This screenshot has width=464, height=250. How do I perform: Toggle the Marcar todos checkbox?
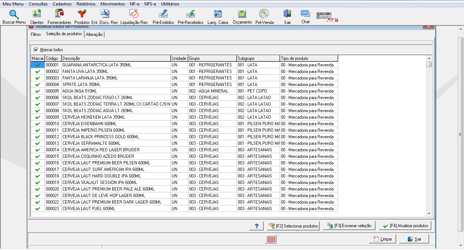click(36, 50)
